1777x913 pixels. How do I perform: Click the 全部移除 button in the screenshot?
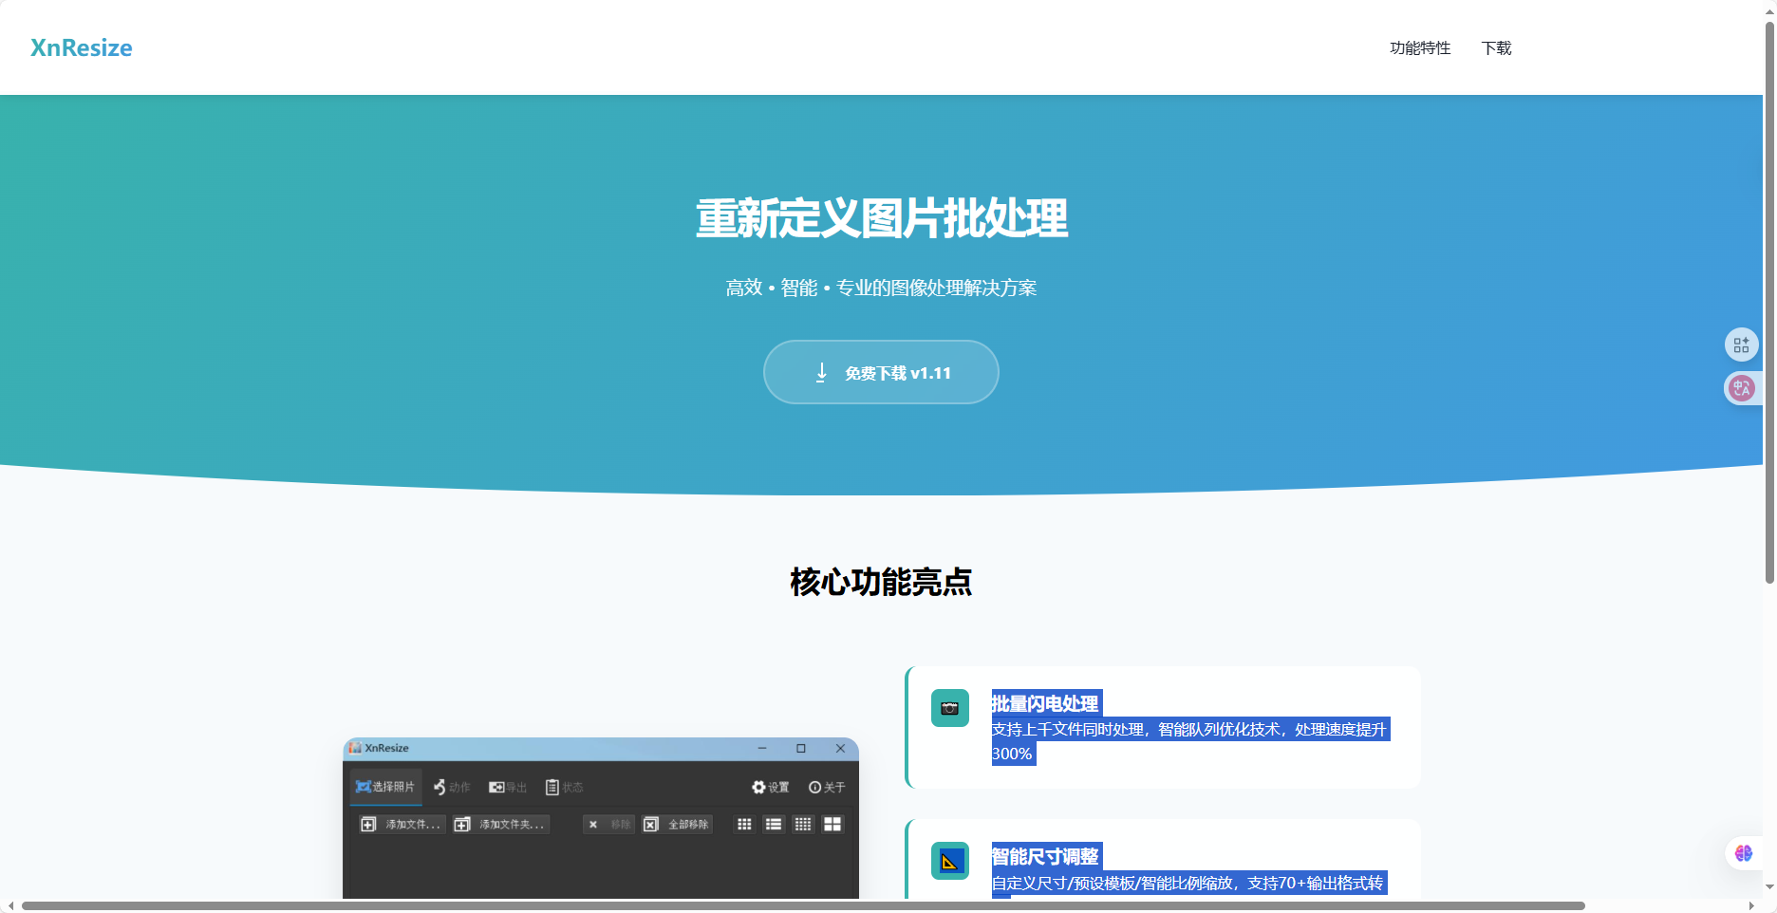677,824
